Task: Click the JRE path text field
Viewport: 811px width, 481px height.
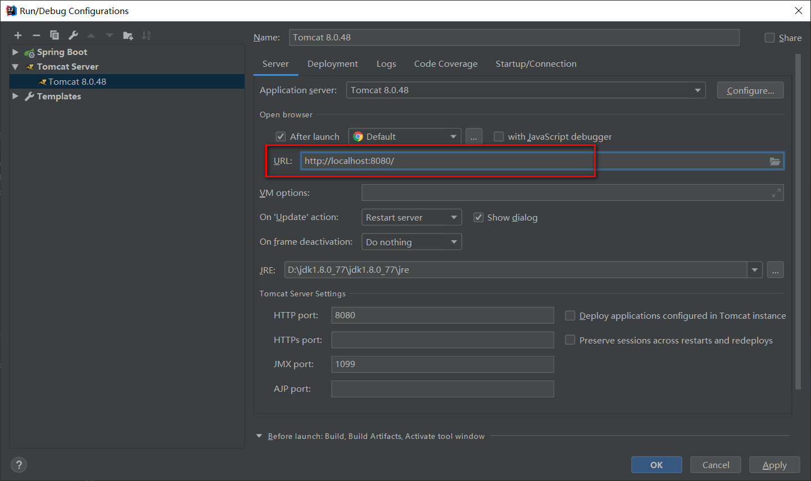Action: tap(515, 270)
